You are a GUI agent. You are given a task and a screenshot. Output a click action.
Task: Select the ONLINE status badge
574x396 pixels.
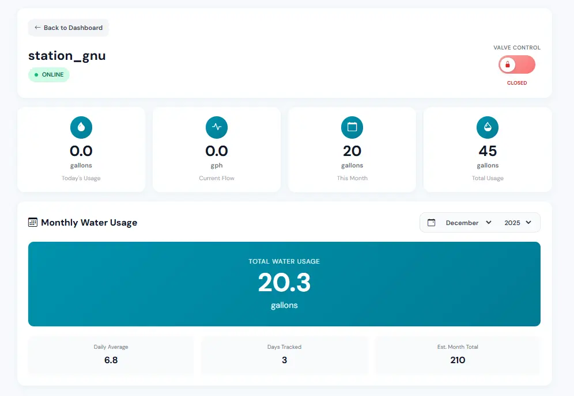[x=49, y=74]
